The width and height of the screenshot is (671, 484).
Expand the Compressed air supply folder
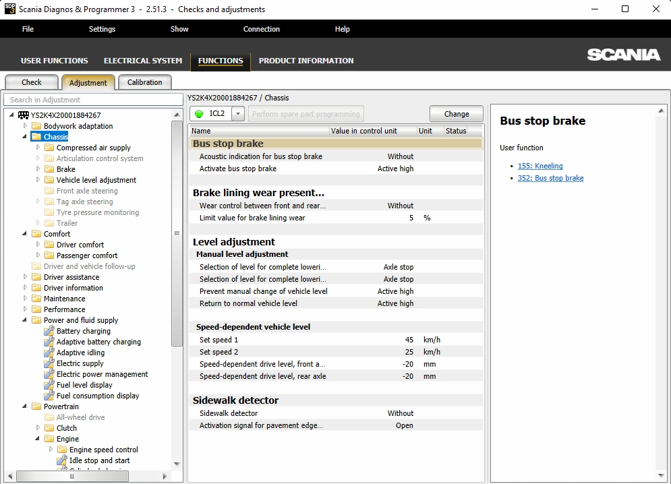tap(38, 147)
